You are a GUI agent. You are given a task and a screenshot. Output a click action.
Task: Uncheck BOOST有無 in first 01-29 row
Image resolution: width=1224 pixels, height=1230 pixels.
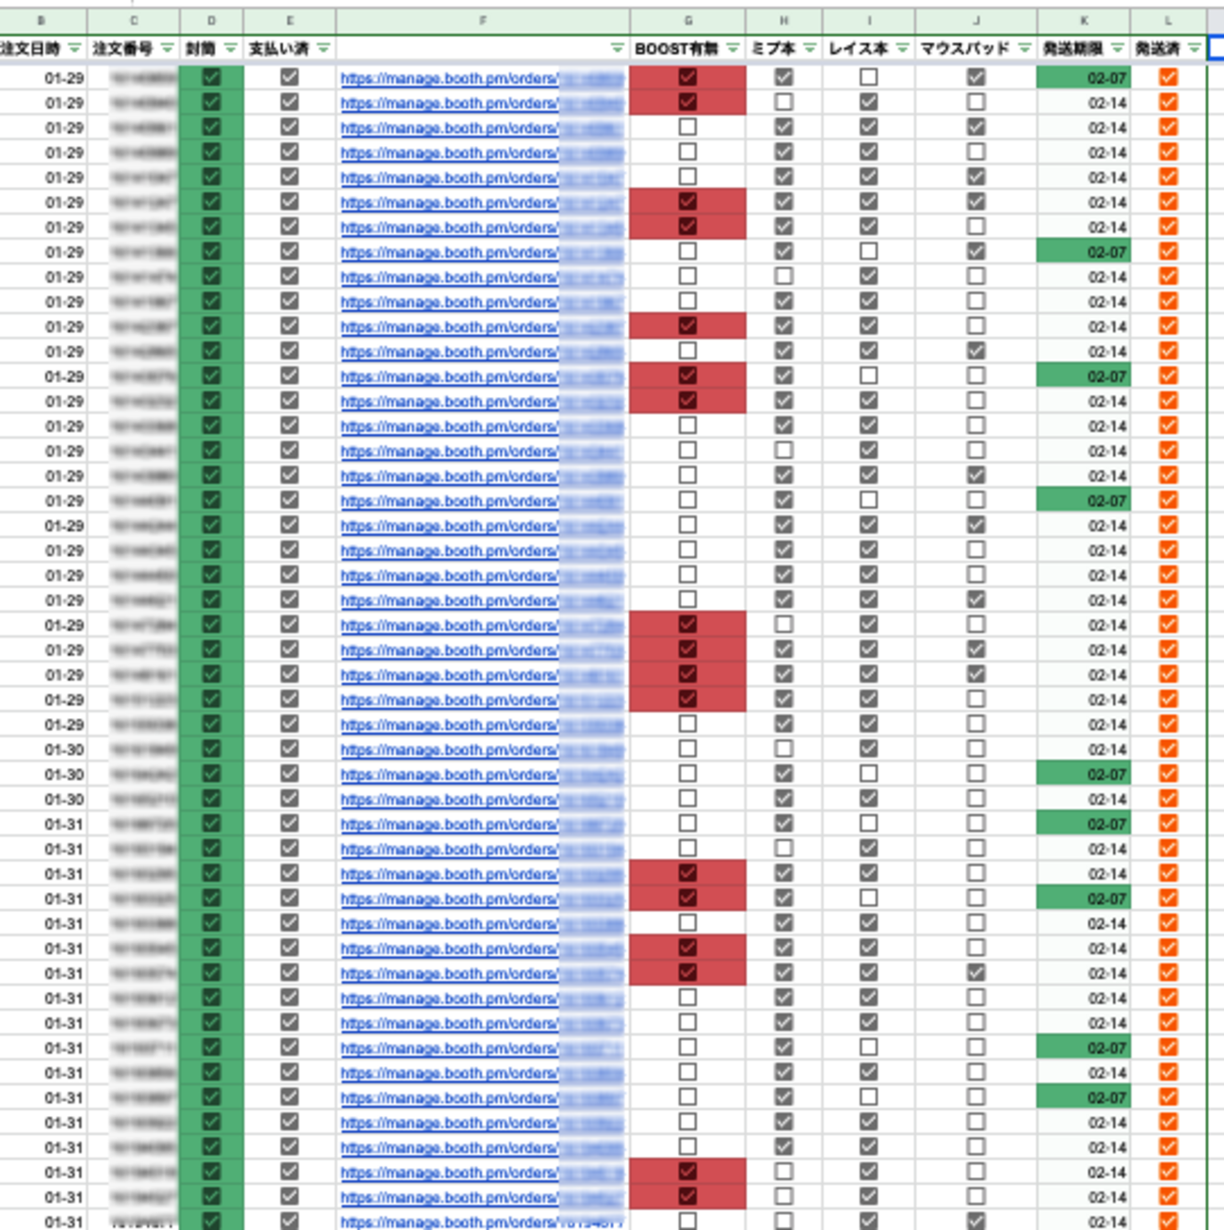tap(687, 77)
